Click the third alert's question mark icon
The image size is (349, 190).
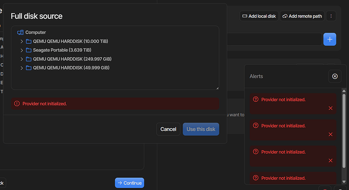click(x=256, y=151)
